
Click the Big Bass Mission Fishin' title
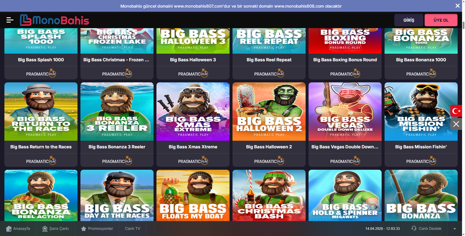coord(421,147)
